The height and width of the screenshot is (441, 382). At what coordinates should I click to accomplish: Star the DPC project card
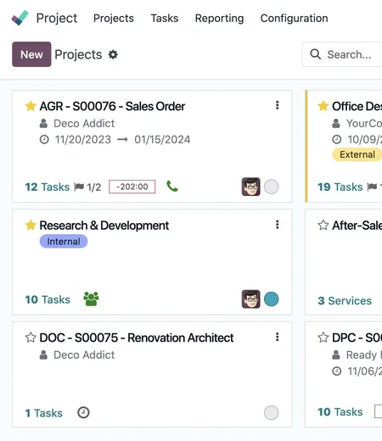click(323, 338)
